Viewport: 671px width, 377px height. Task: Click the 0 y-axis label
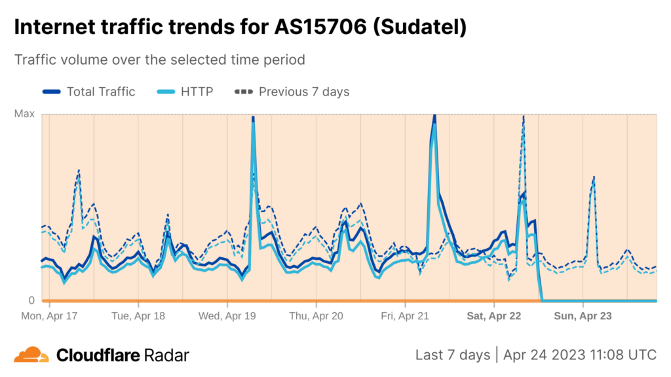tap(30, 300)
